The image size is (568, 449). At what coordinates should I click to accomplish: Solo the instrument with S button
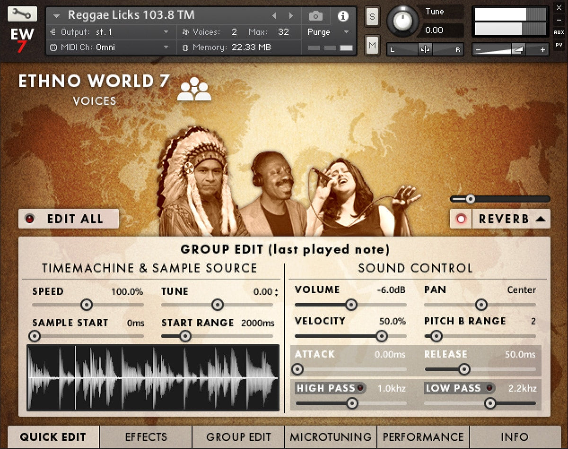(372, 17)
